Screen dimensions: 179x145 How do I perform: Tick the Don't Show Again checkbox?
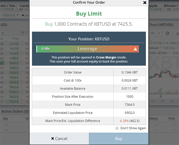(x=117, y=128)
